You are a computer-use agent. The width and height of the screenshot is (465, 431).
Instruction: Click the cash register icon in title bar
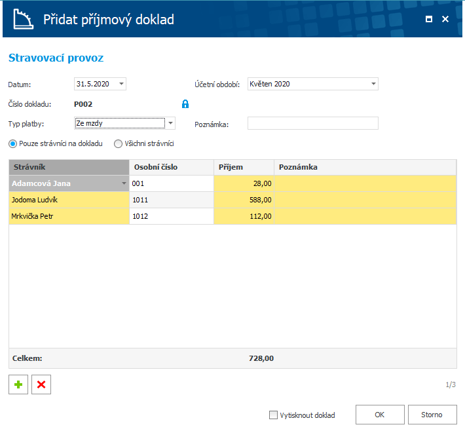pyautogui.click(x=23, y=19)
